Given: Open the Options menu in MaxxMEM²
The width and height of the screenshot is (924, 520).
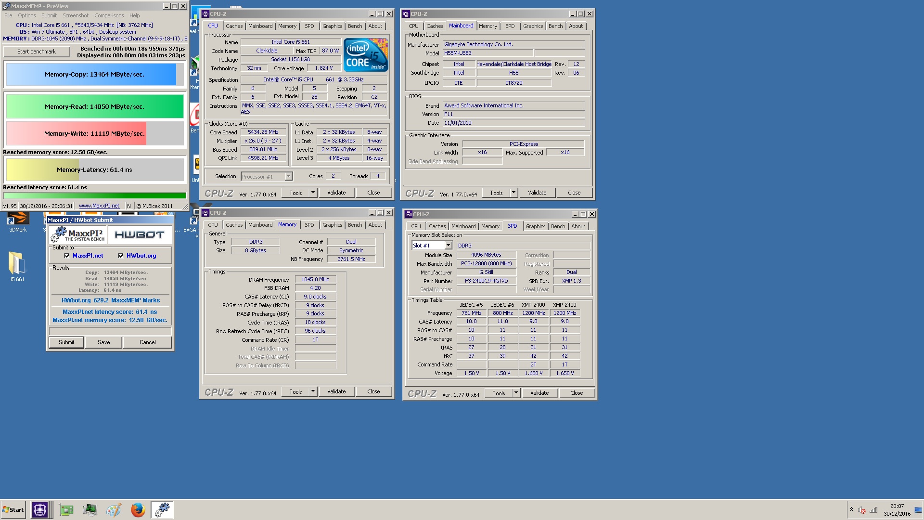Looking at the screenshot, I should pos(27,15).
